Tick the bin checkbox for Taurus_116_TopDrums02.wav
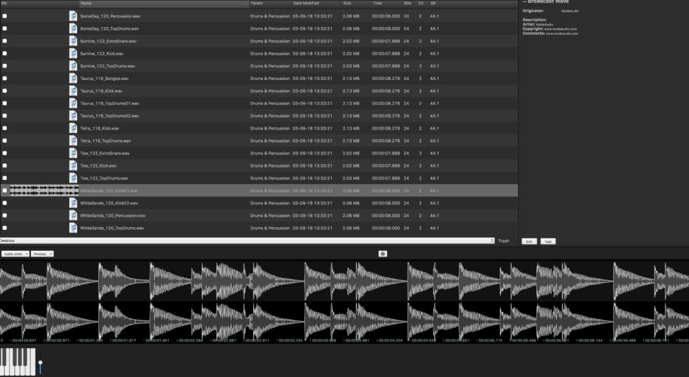 point(5,116)
